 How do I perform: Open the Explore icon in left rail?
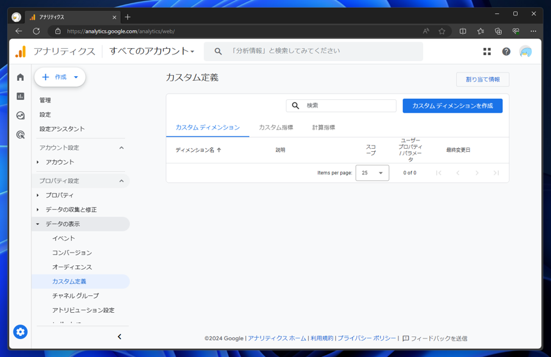(21, 115)
